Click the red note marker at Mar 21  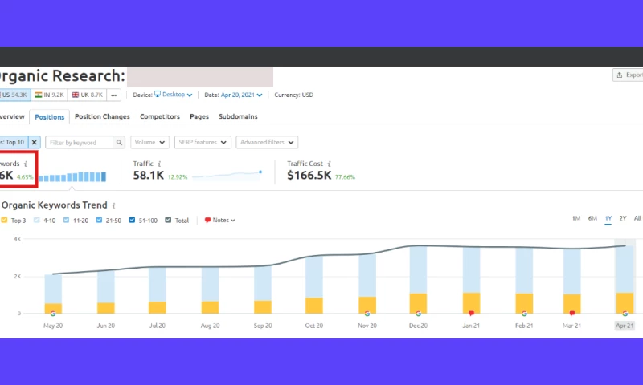[572, 314]
